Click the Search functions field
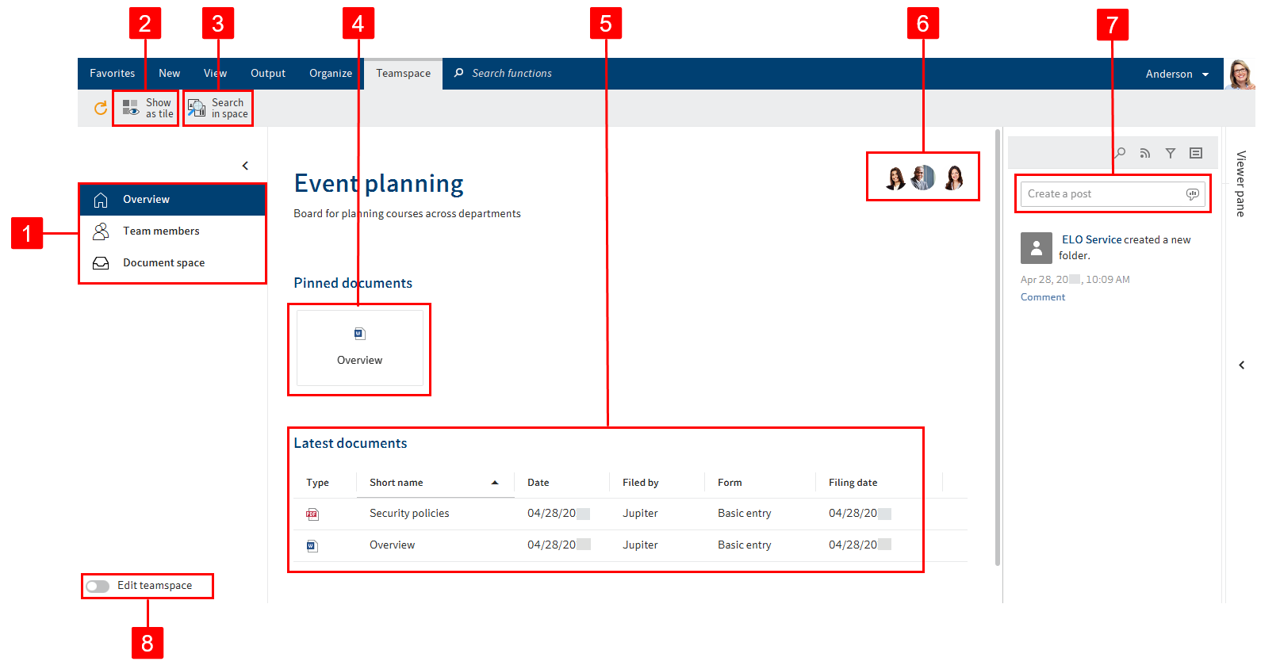Screen dimensions: 1280x669 [512, 74]
